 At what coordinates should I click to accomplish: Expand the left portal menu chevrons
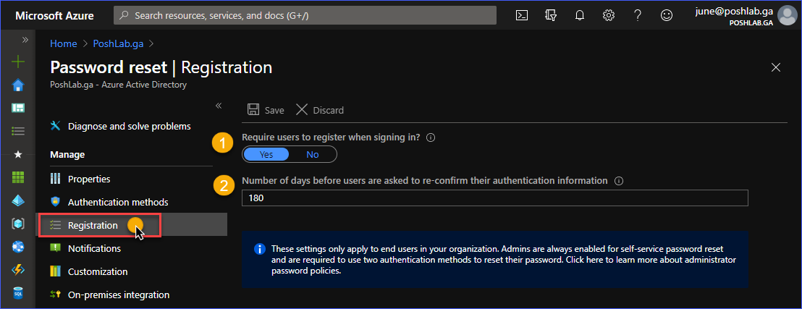pos(25,39)
